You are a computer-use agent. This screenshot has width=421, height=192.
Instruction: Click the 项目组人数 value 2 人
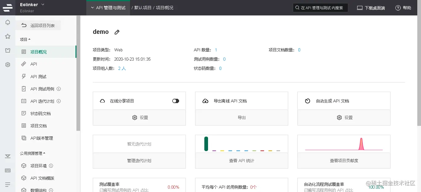point(122,68)
